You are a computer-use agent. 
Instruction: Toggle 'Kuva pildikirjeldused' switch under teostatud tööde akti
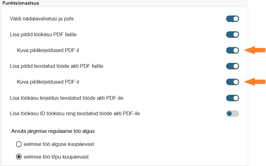[232, 82]
